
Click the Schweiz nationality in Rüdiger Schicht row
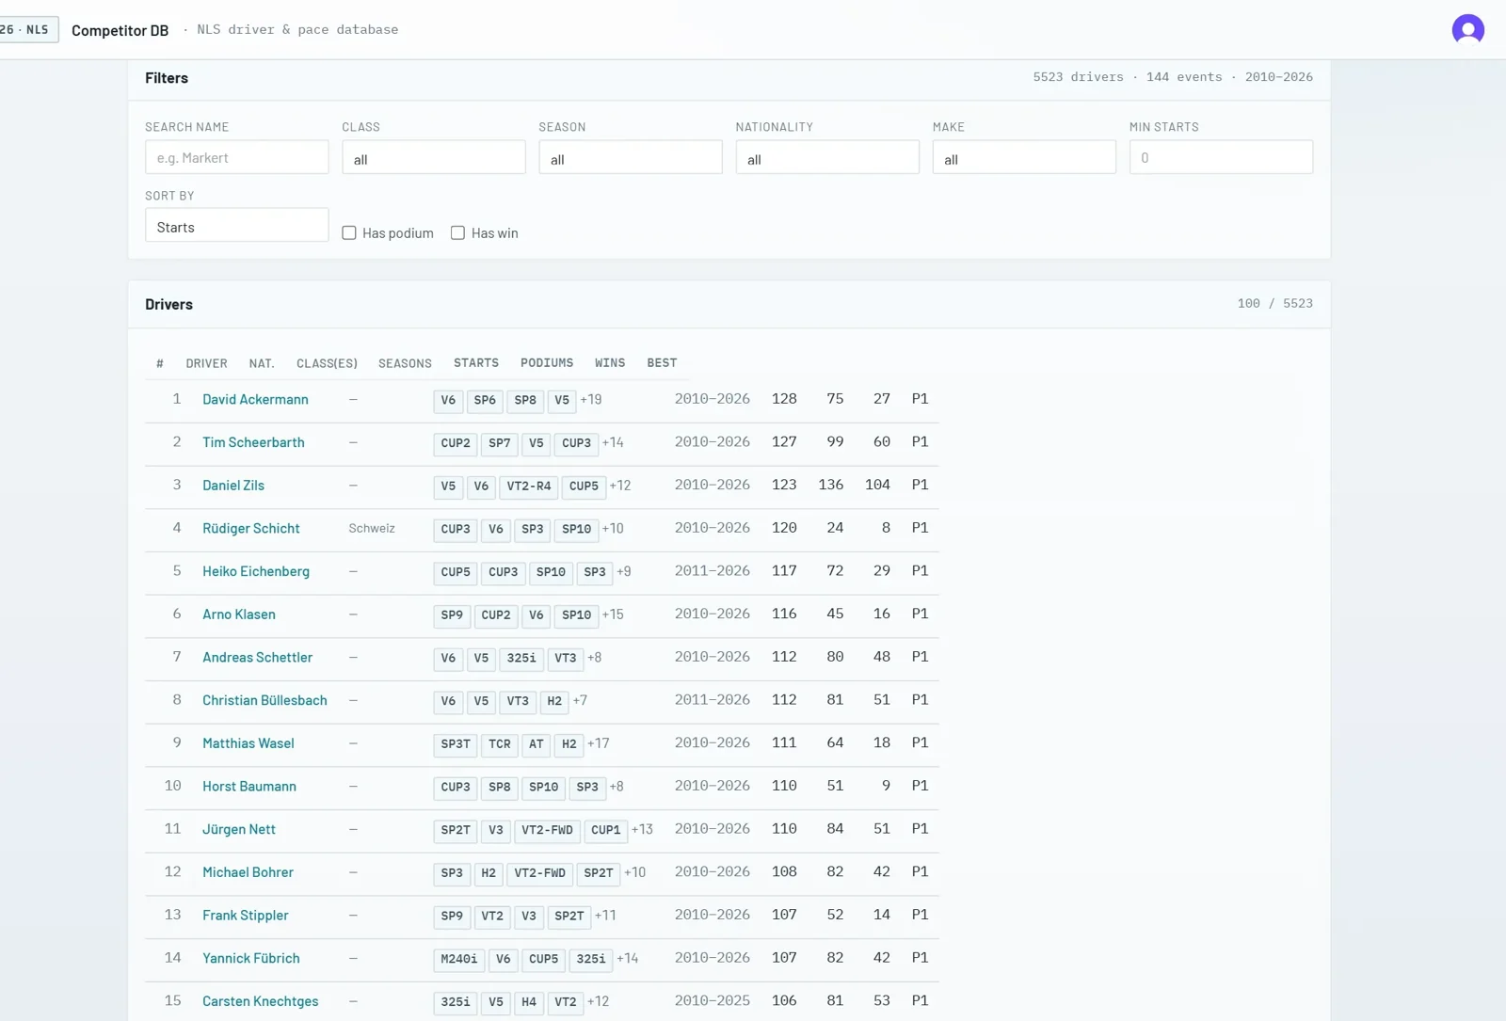(x=372, y=528)
